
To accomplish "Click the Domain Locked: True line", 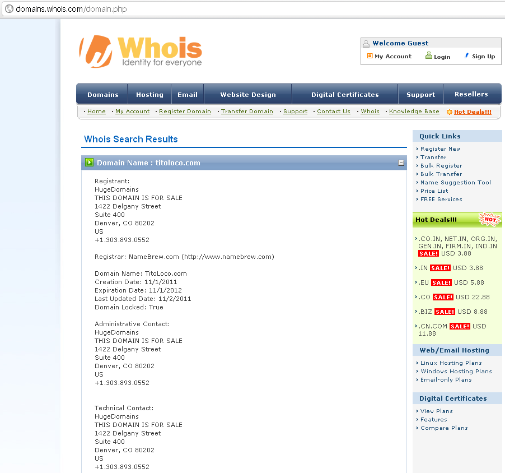I will click(129, 307).
